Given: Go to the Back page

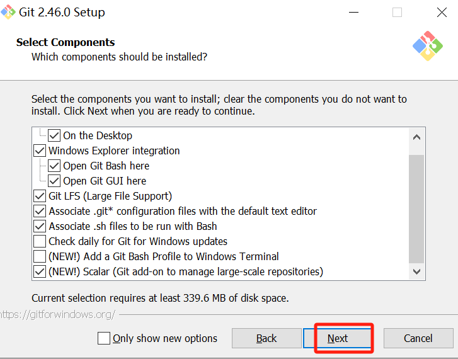Looking at the screenshot, I should tap(266, 338).
